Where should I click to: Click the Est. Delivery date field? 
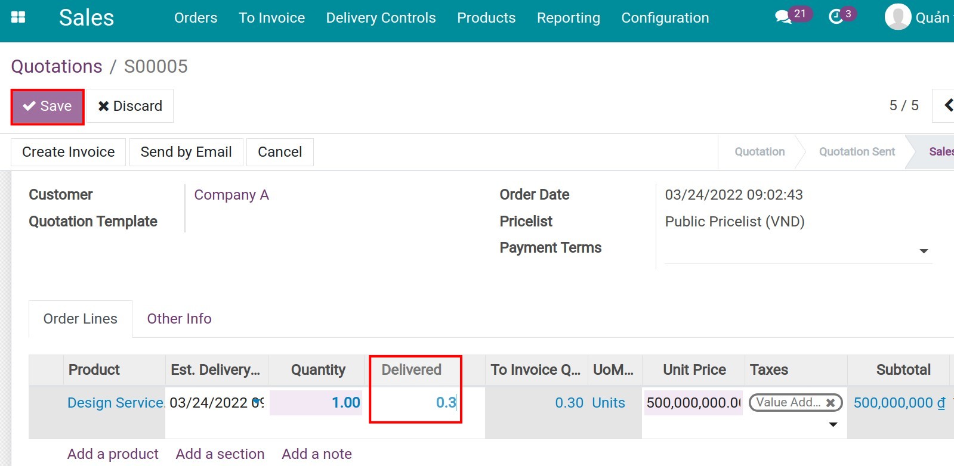(217, 403)
